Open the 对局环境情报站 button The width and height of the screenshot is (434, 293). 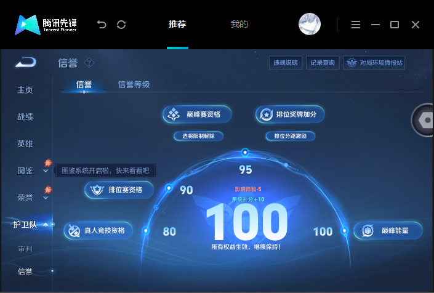(374, 63)
